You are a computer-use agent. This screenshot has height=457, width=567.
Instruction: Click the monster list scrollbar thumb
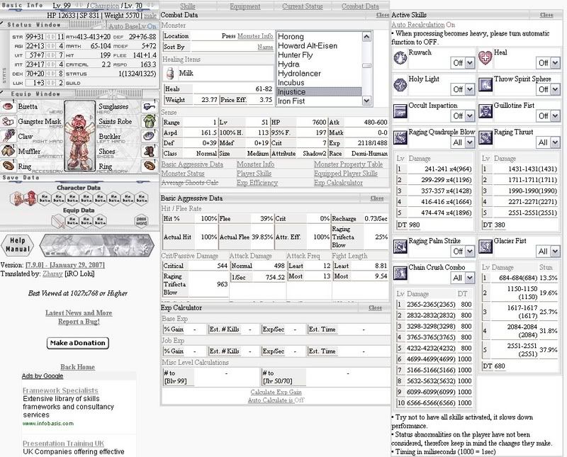(366, 65)
